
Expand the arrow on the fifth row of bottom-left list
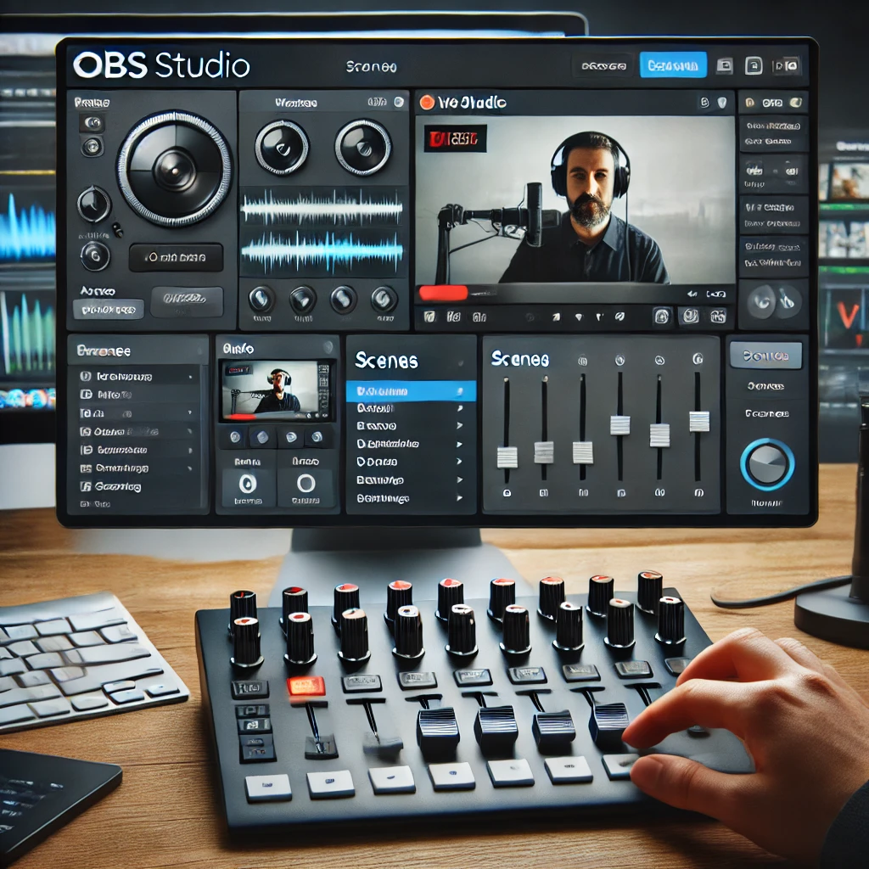[x=190, y=450]
